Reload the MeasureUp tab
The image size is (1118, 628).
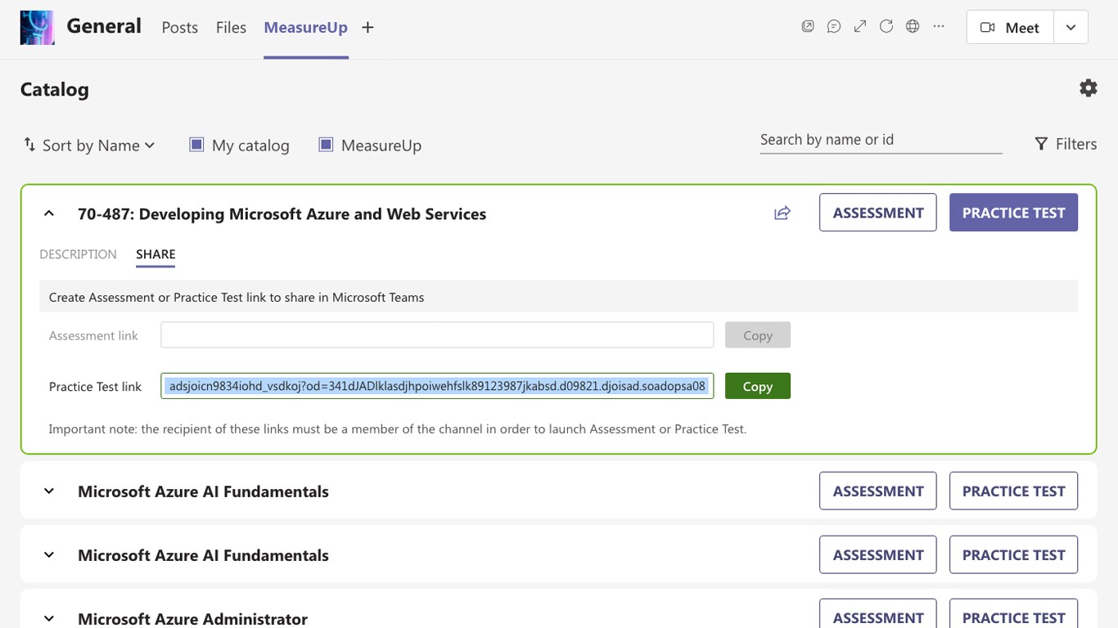tap(886, 27)
